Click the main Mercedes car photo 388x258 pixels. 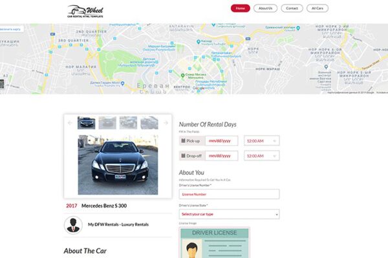118,164
